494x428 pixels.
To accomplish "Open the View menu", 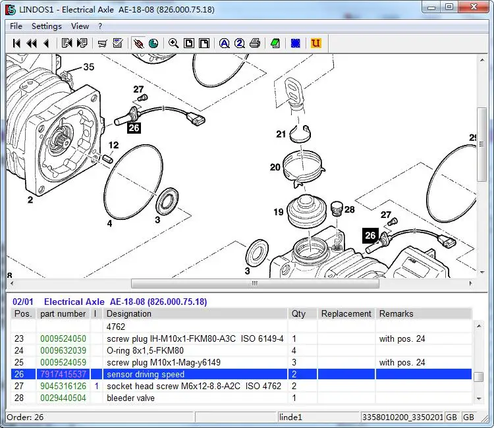I will point(80,26).
